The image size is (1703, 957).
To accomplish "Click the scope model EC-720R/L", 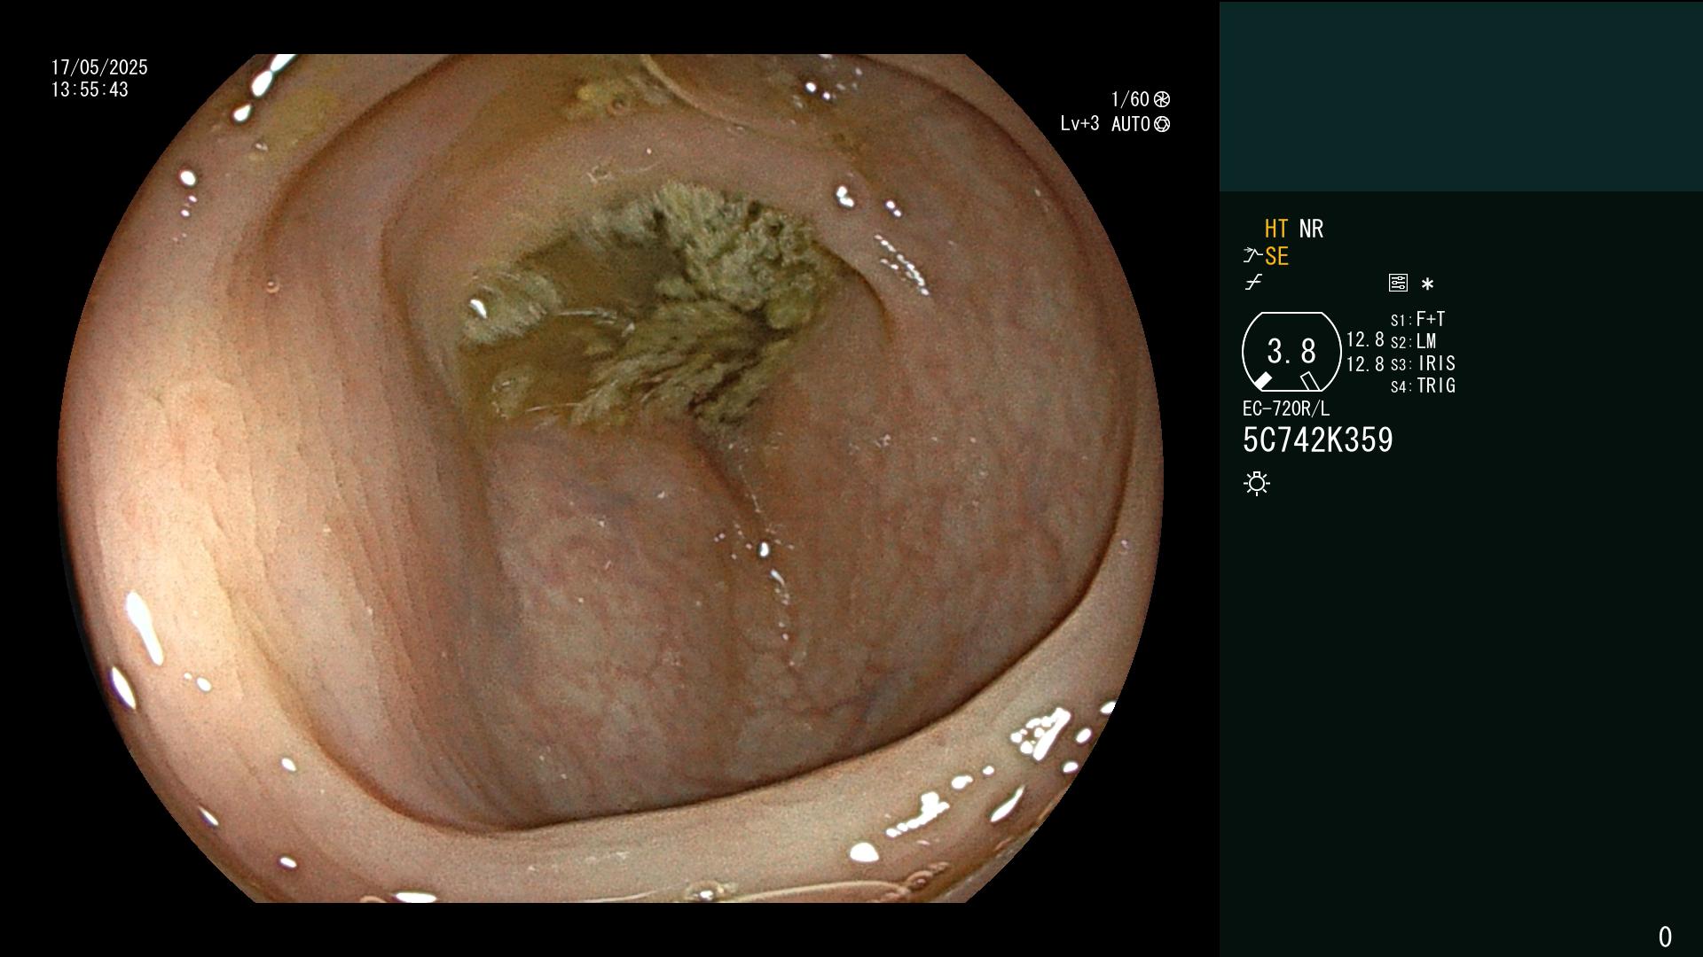I will 1286,408.
